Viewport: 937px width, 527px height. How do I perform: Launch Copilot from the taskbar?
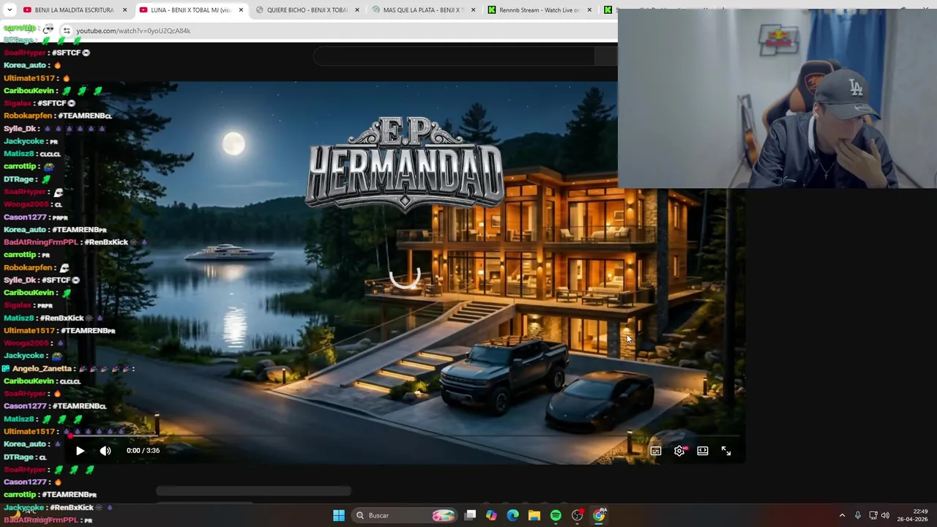(491, 515)
